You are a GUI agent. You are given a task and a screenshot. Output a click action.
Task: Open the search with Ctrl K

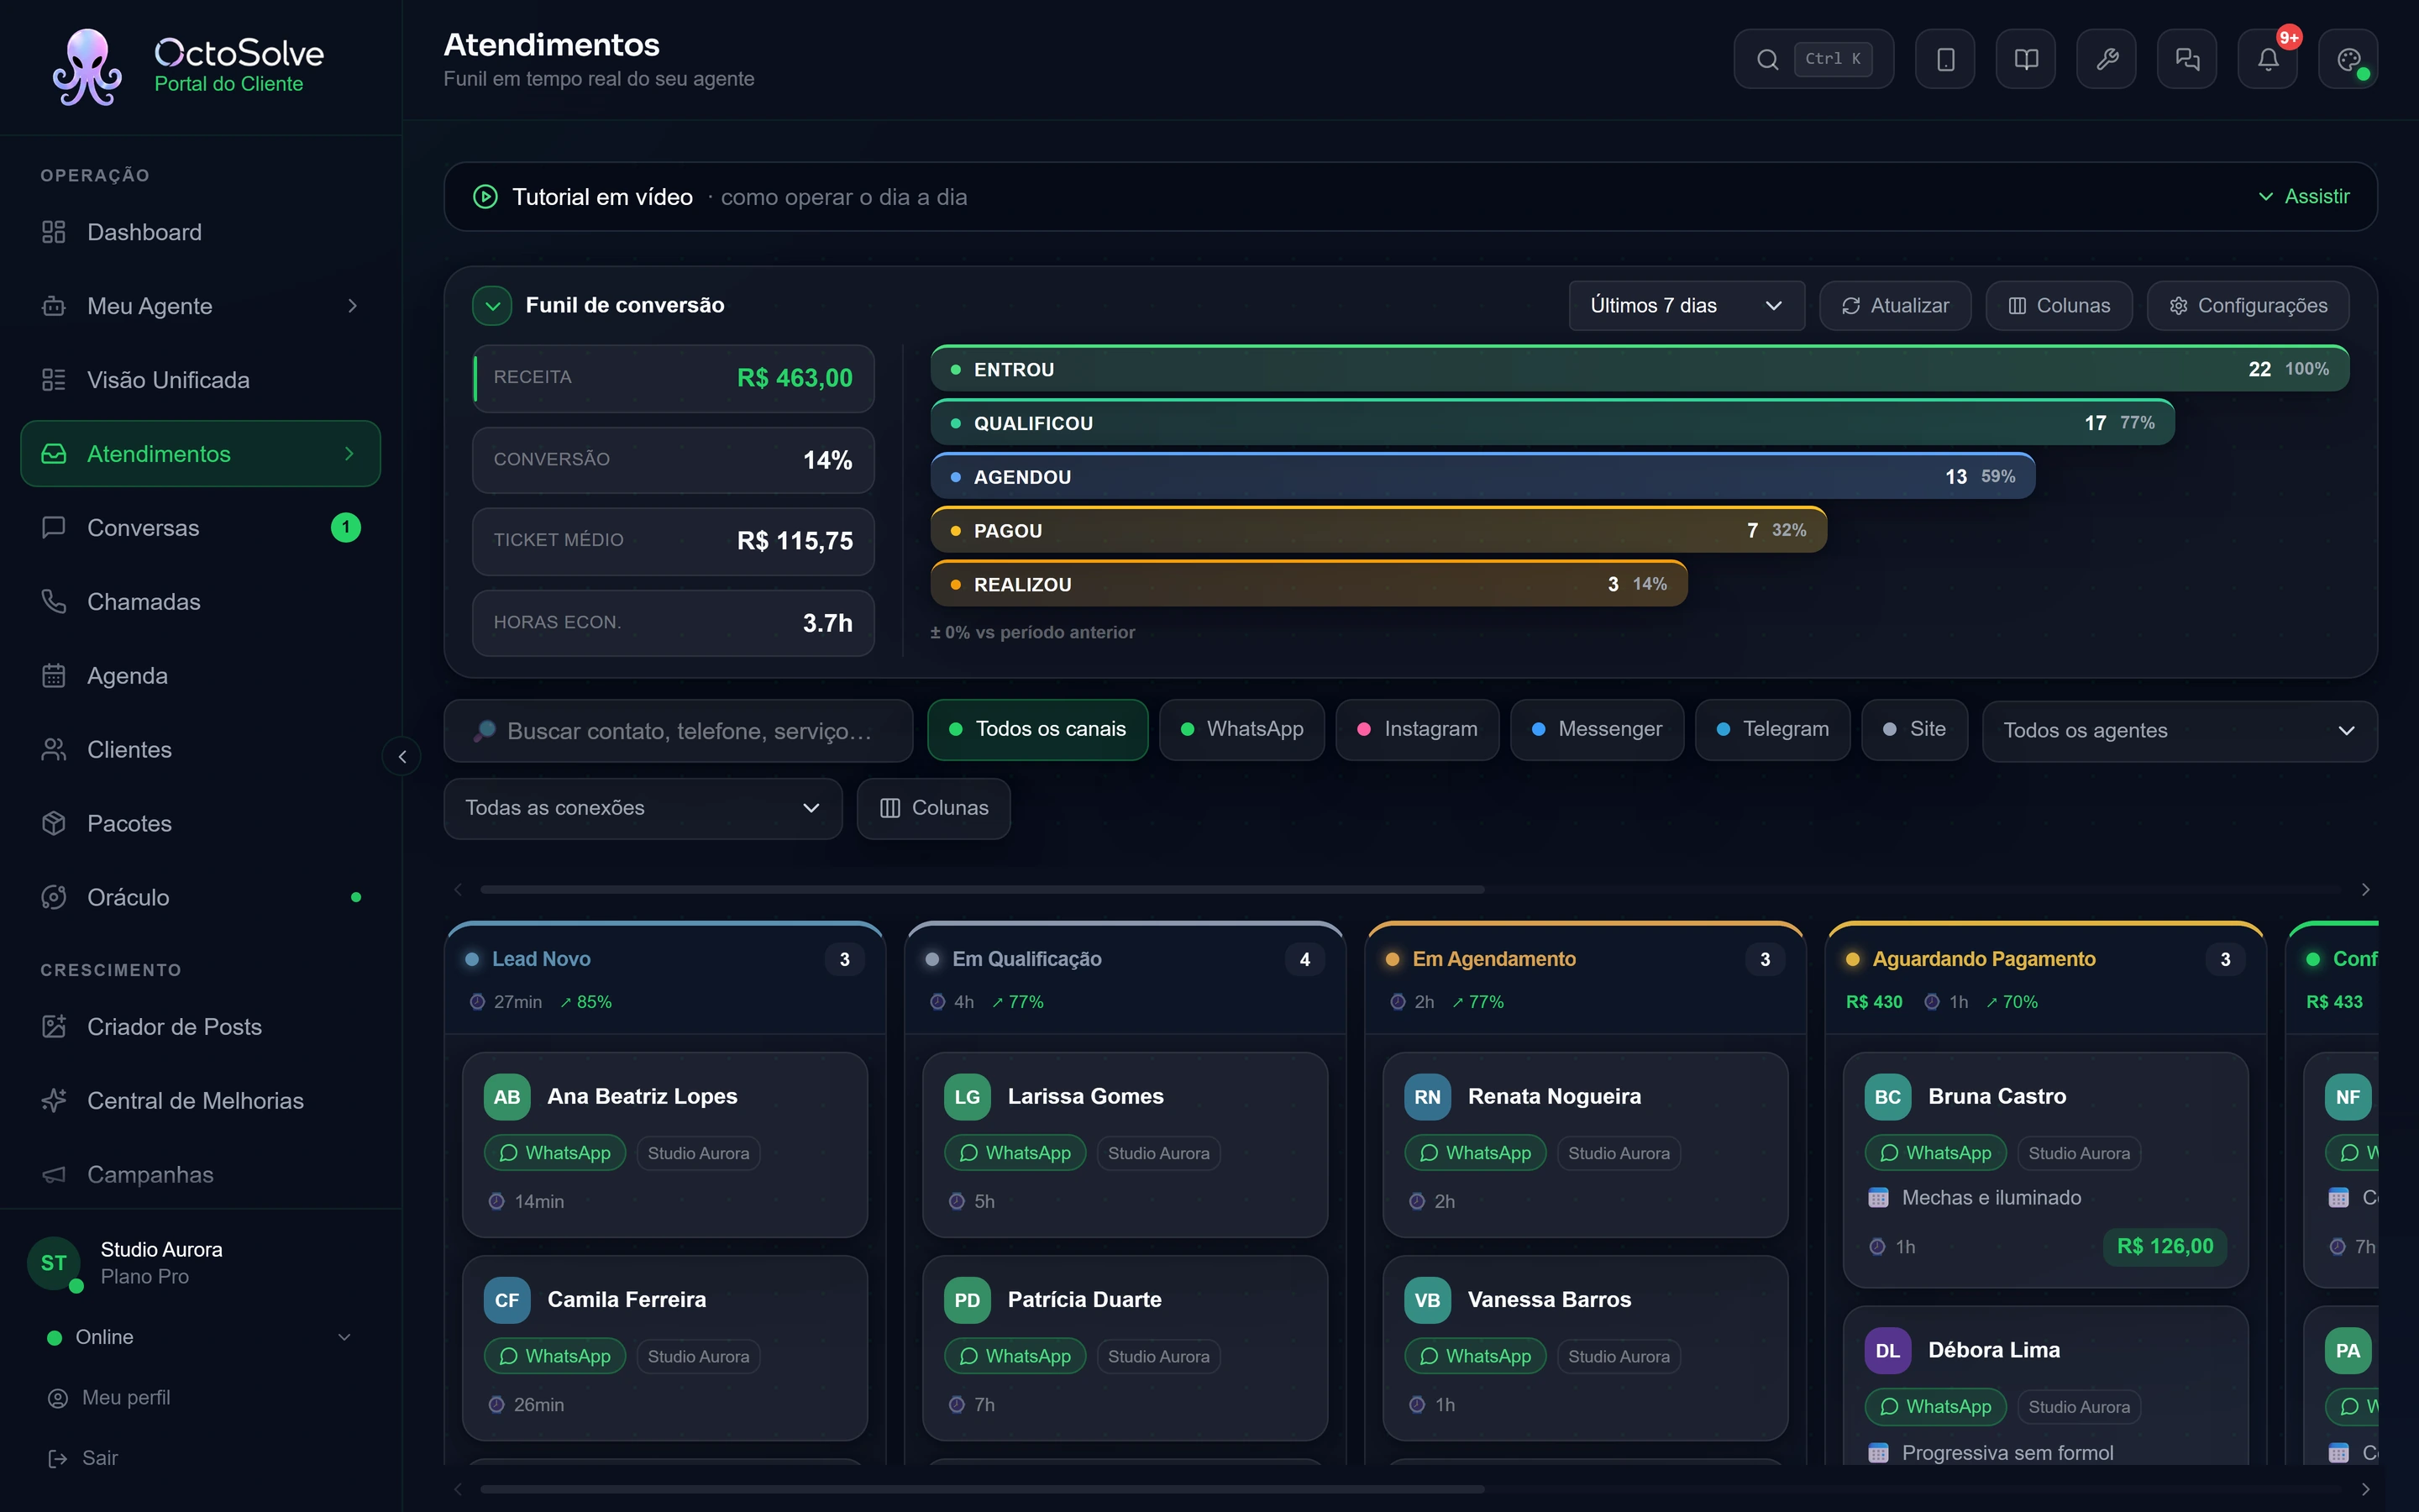point(1813,59)
